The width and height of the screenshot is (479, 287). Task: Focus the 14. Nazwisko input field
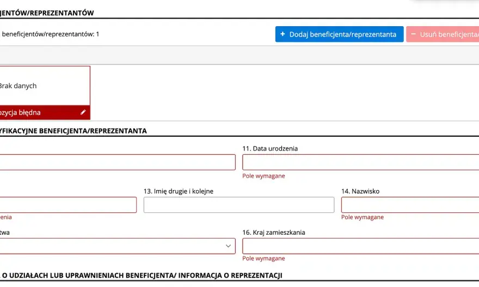tap(410, 205)
